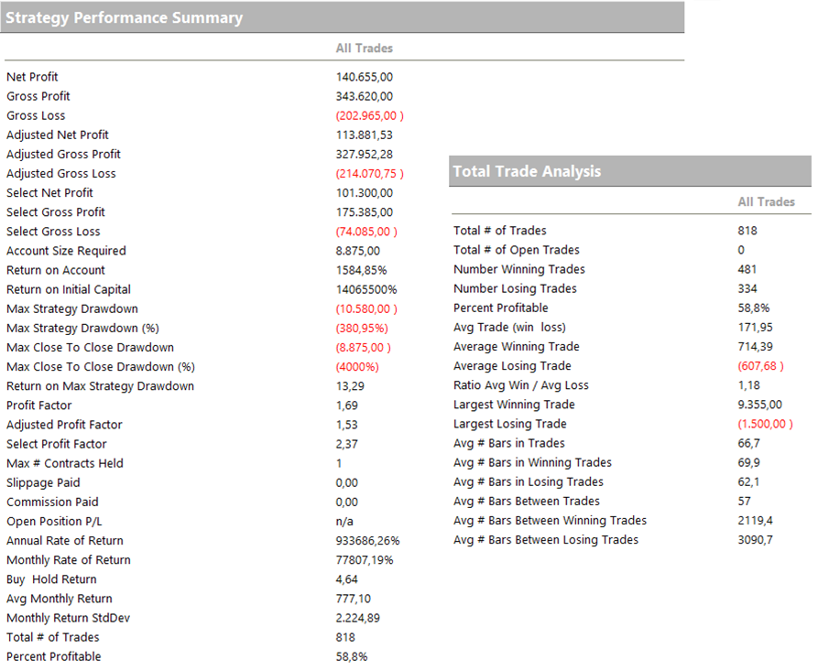This screenshot has height=670, width=829.
Task: Select the Max # Contracts Held label
Action: tap(64, 463)
